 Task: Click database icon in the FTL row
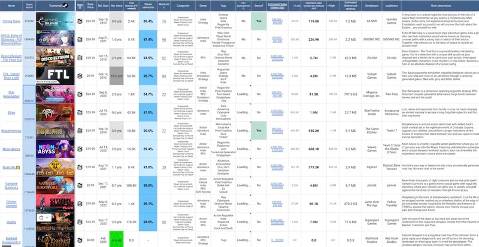[x=80, y=76]
